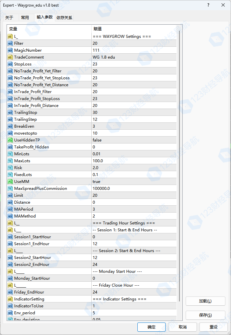
Task: Click the icon next to MagicNumber
Action: tap(10, 50)
